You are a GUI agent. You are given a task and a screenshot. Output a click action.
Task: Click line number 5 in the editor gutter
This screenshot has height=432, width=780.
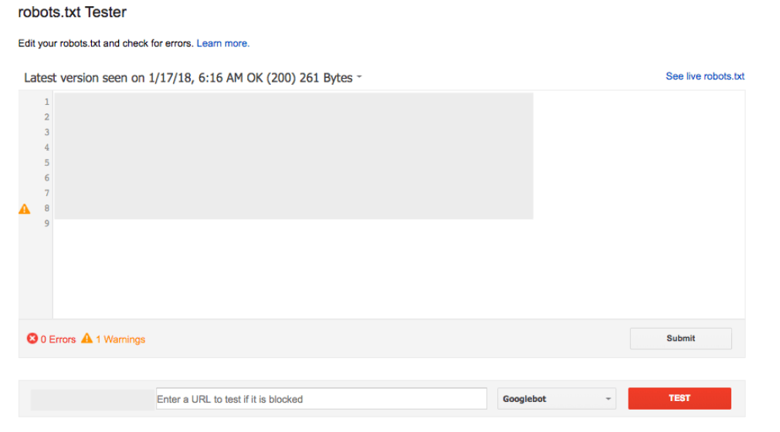(47, 163)
